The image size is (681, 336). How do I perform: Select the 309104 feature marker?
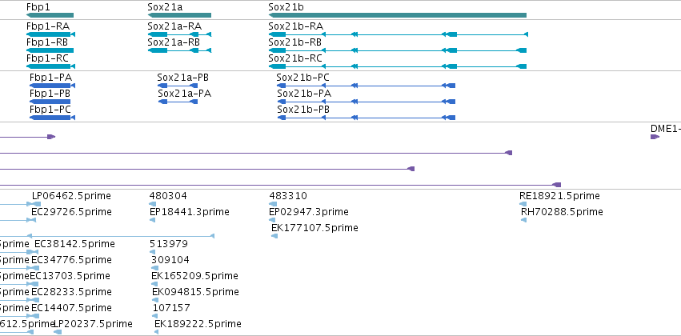tap(154, 268)
